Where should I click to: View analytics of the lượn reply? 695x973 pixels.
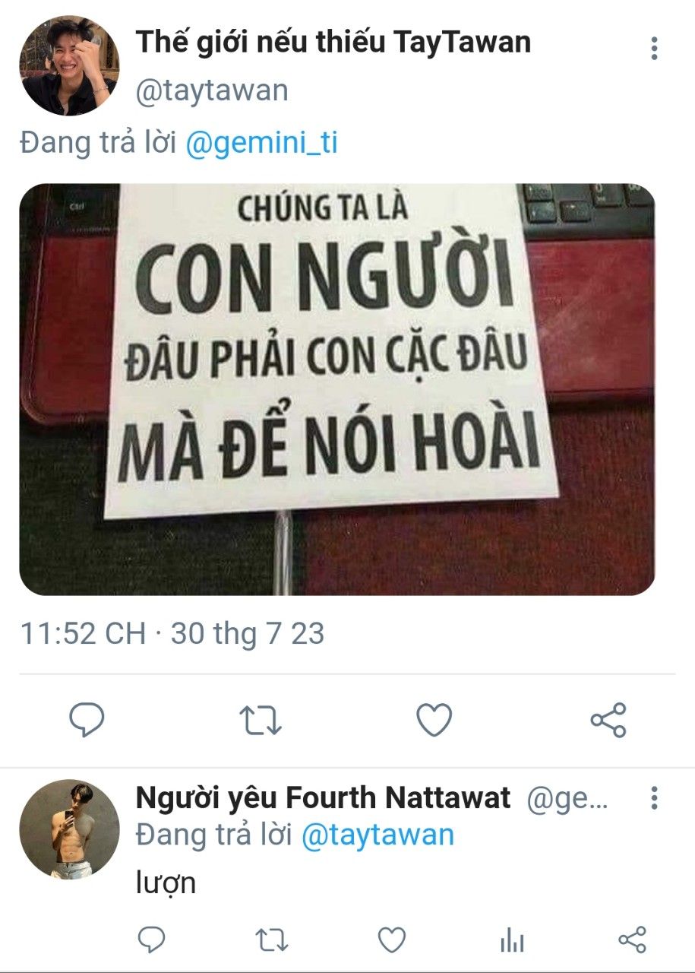(x=512, y=940)
